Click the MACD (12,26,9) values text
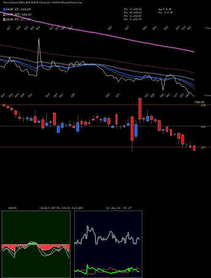Screen dimensions: 211x278 click(58, 208)
